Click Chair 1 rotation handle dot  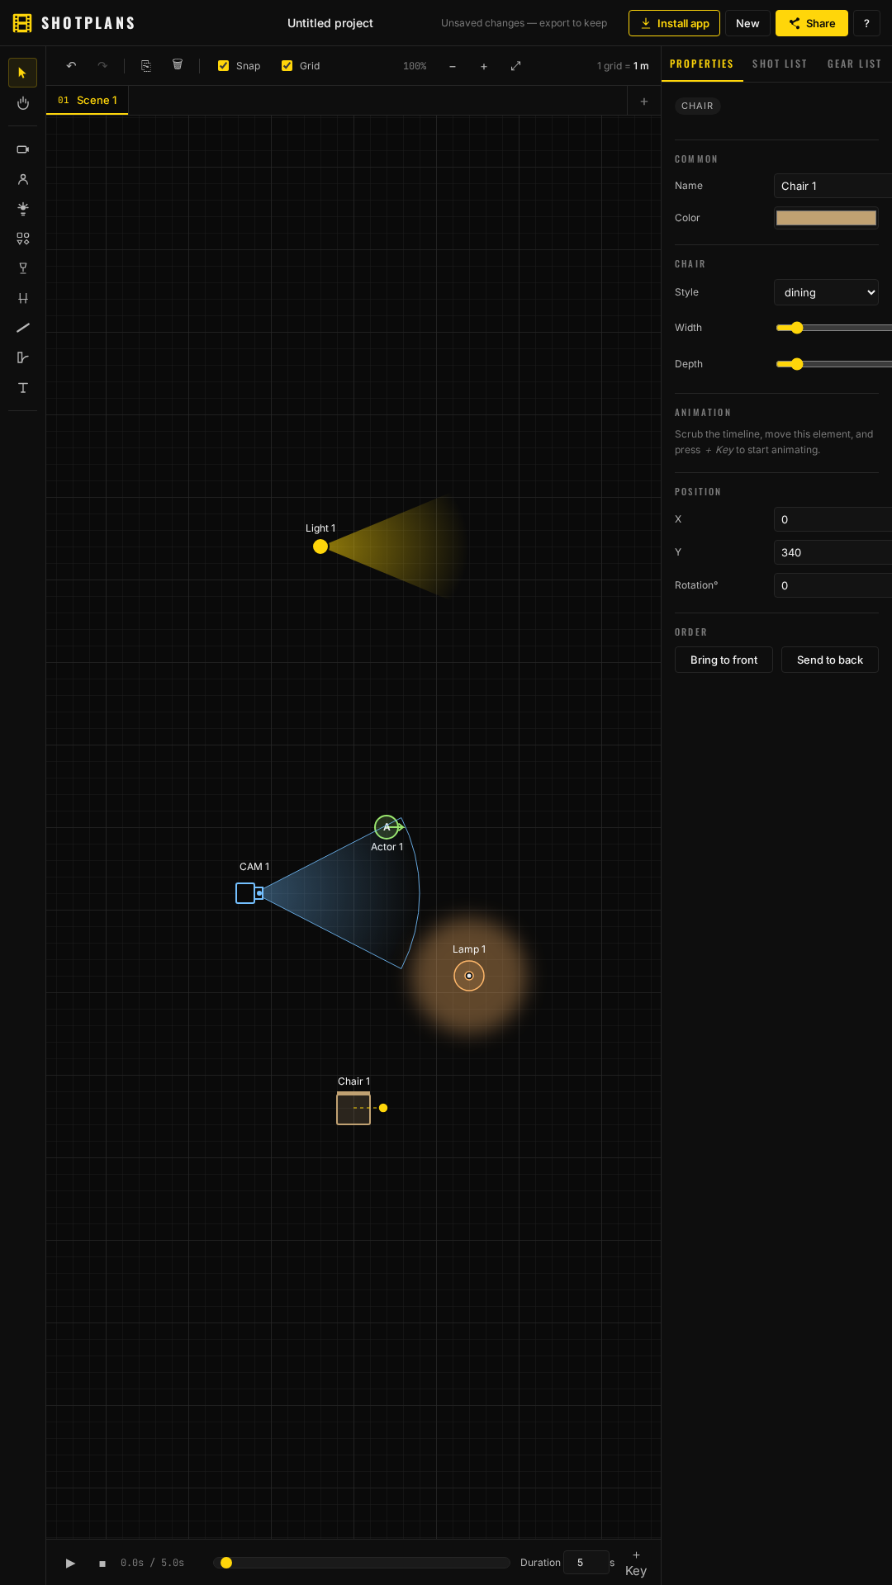point(383,1108)
